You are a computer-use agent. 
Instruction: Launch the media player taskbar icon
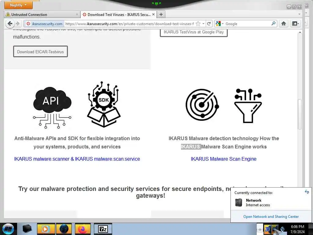click(x=46, y=229)
